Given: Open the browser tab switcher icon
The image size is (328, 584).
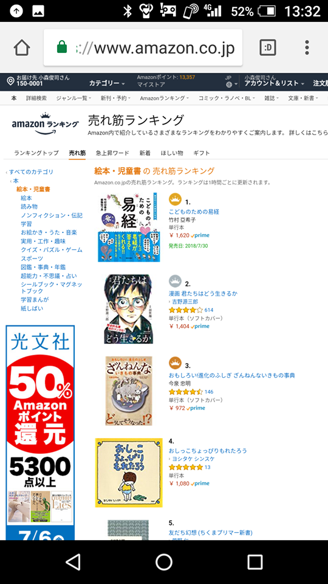Looking at the screenshot, I should [268, 47].
